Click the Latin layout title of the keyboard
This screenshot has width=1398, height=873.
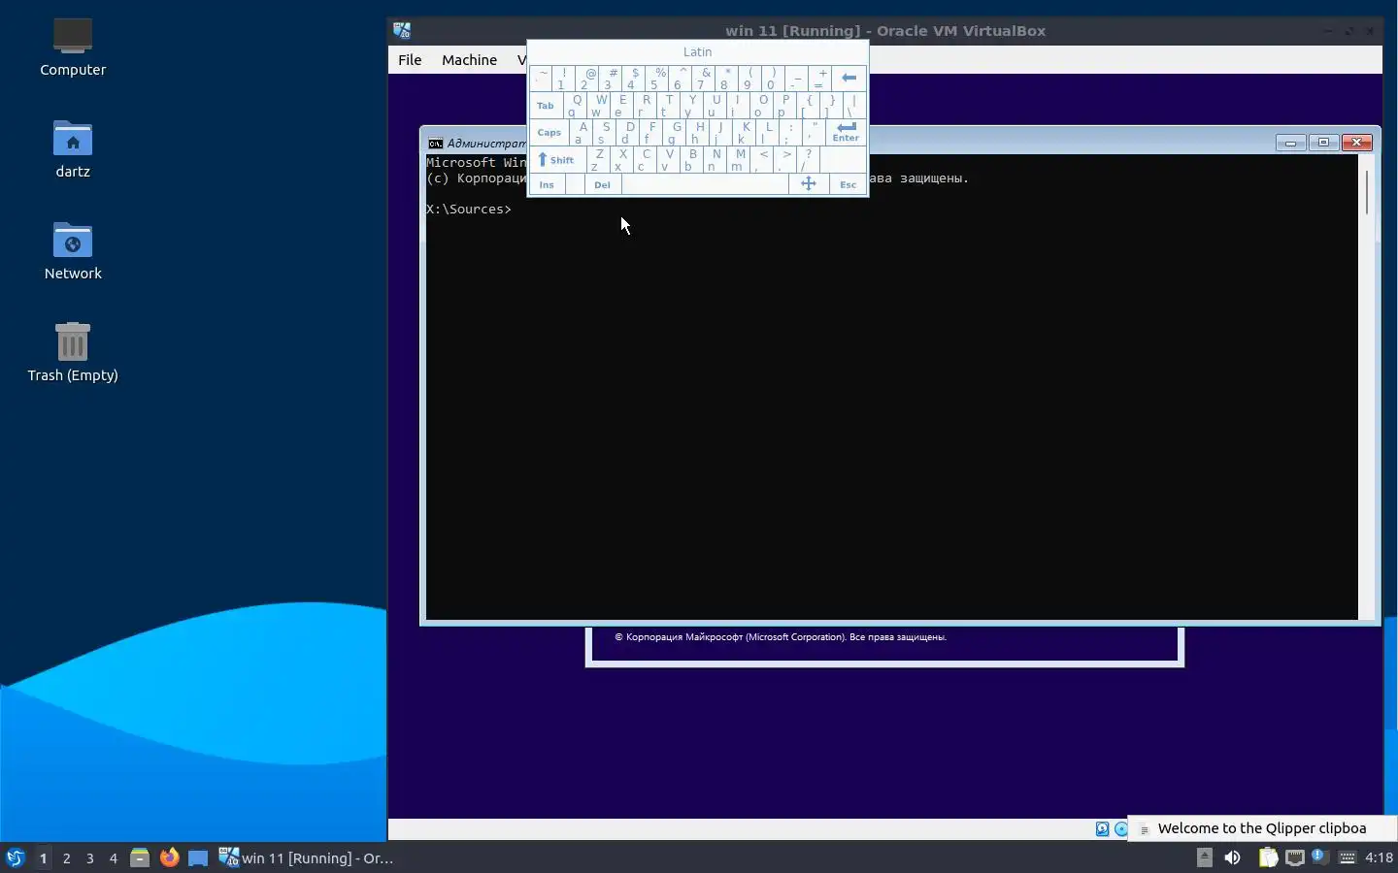coord(697,52)
